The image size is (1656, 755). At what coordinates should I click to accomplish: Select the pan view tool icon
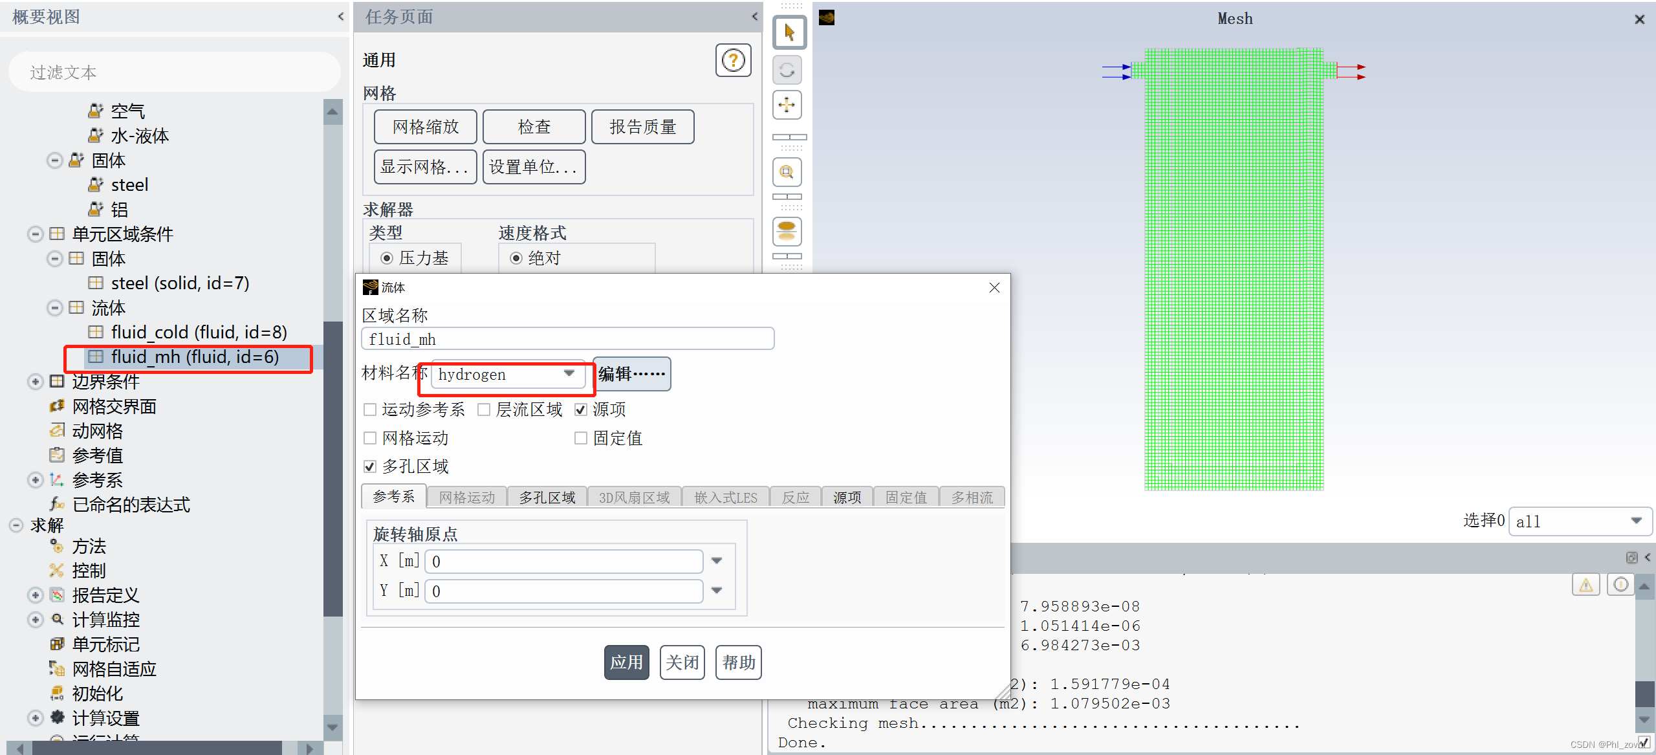click(787, 105)
